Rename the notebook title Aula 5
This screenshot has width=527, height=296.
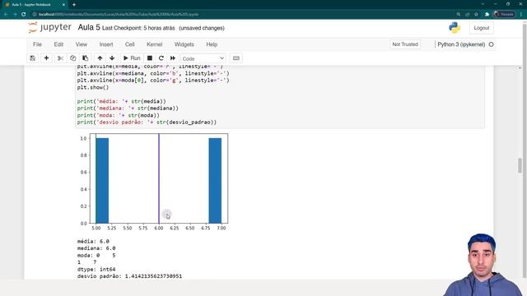tap(89, 27)
